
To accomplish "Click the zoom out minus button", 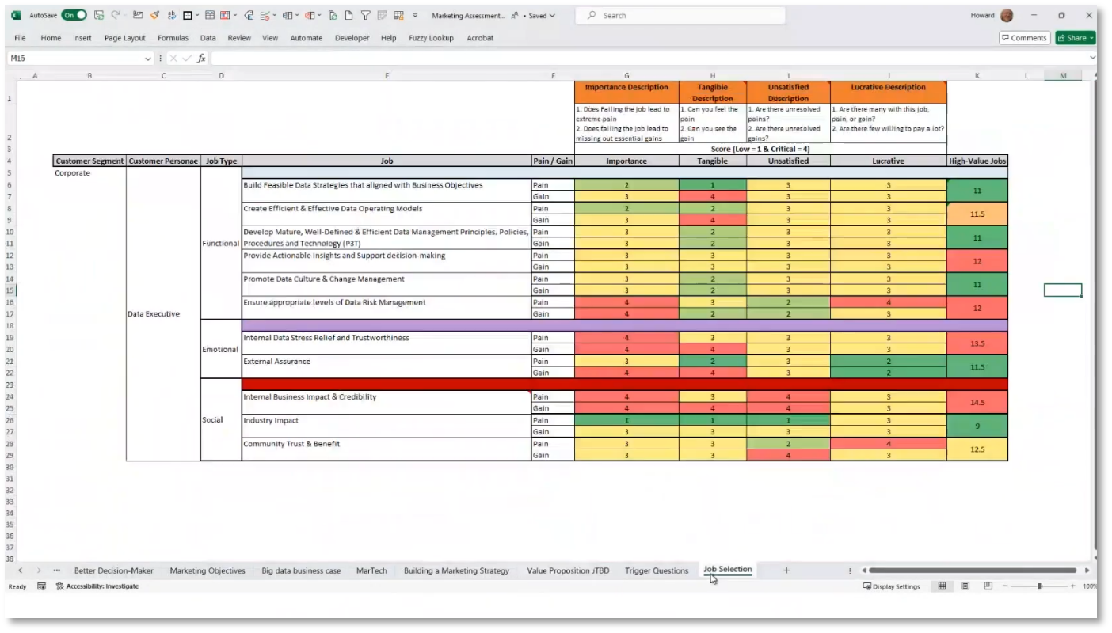I will (1005, 586).
